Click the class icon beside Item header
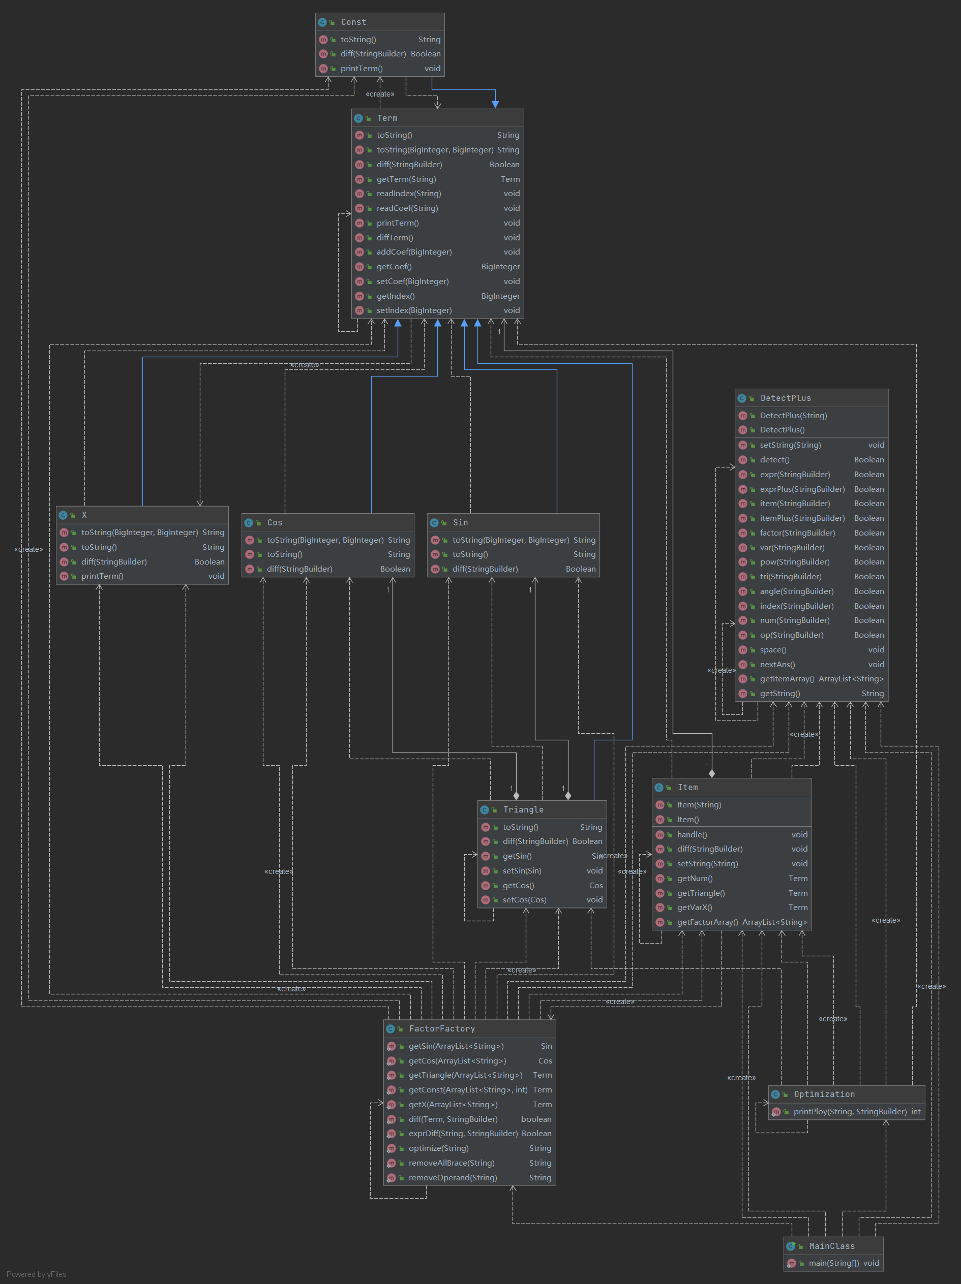Screen dimensions: 961x1284 (659, 787)
